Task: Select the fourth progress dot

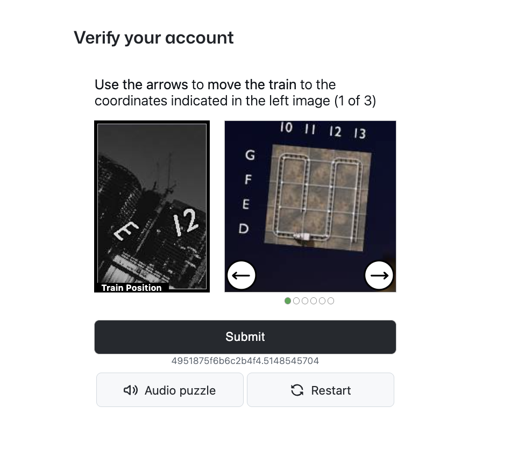Action: coord(314,301)
